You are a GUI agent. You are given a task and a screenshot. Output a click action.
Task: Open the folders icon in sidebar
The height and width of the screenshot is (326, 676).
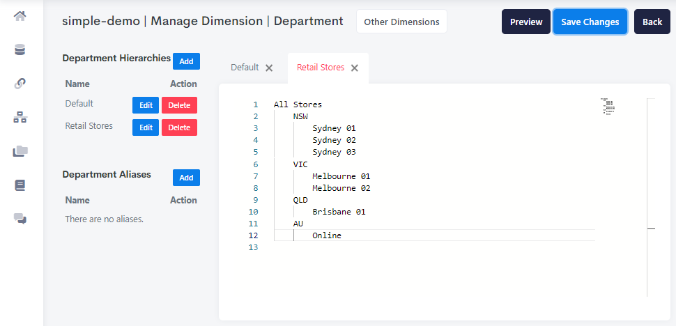tap(20, 151)
